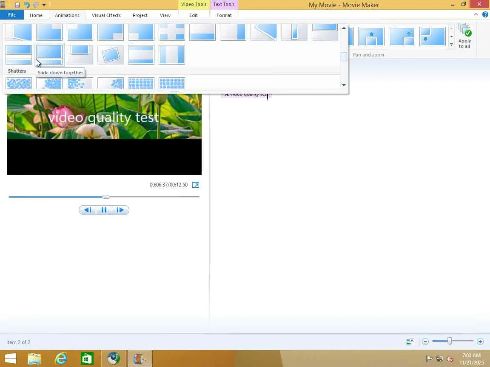Collapse the ribbon with the caret arrow
The image size is (490, 367).
[x=476, y=14]
